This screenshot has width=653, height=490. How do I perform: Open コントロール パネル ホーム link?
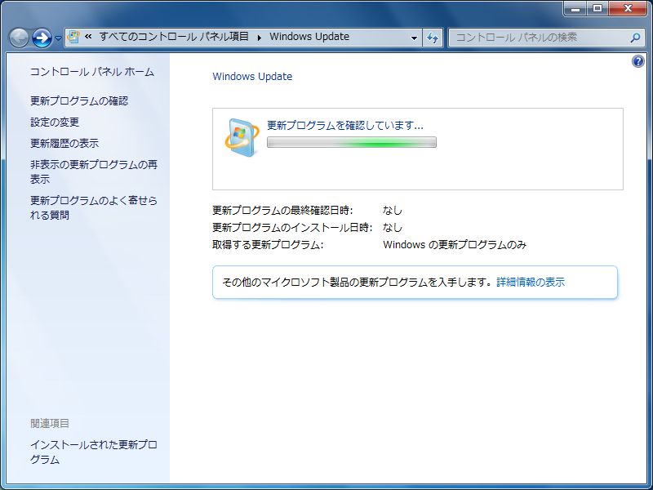click(92, 72)
